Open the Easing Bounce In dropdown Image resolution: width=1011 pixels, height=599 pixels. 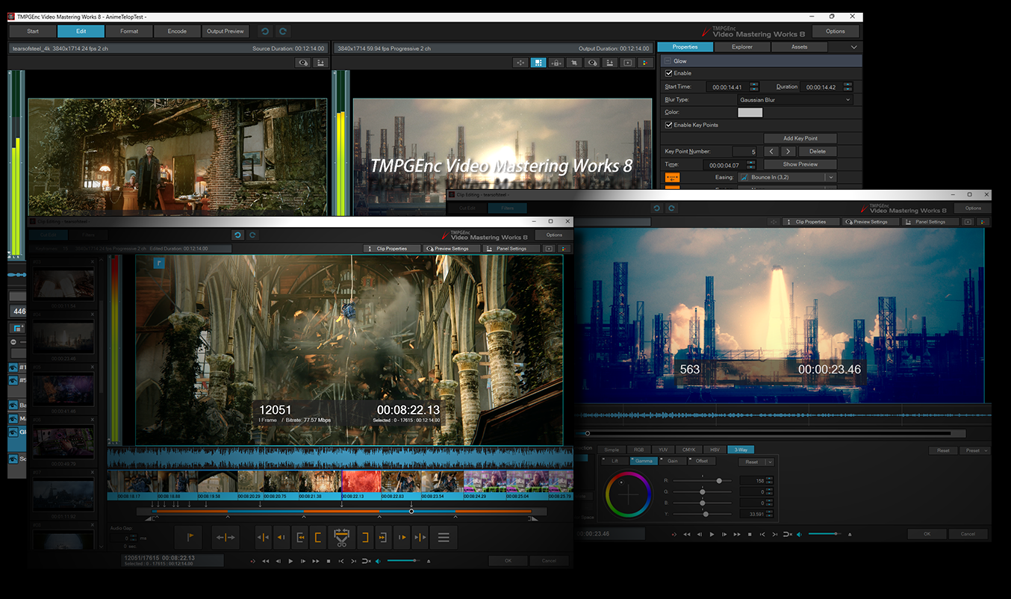[786, 177]
